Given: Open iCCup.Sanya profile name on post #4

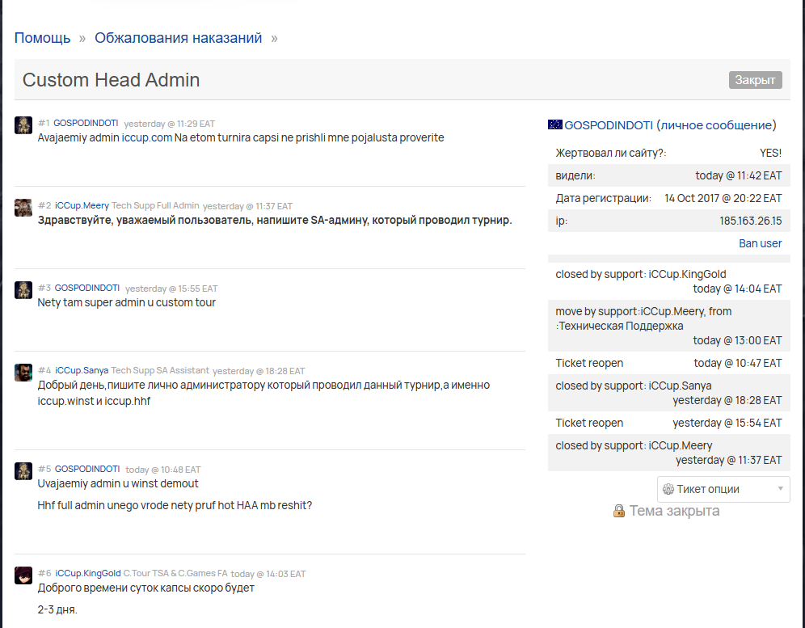Looking at the screenshot, I should 82,370.
